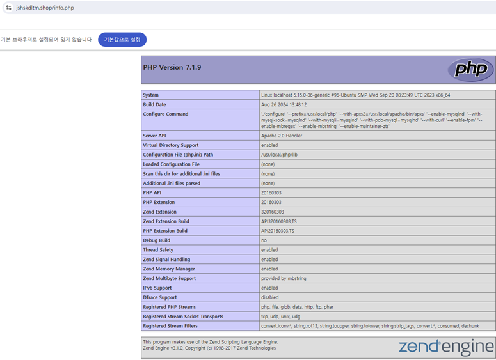Screen dimensions: 496x360
Task: Click the site information icon in address bar
Action: pyautogui.click(x=8, y=7)
